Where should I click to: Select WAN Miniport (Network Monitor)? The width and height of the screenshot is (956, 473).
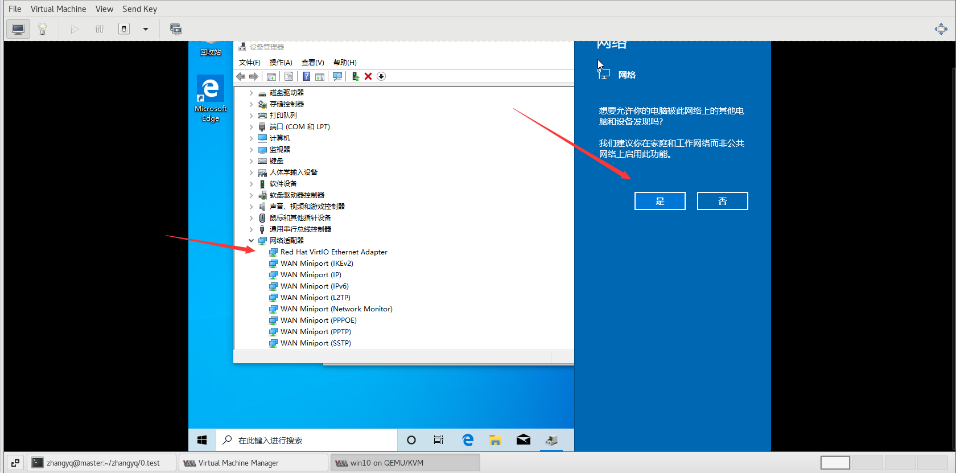coord(336,309)
